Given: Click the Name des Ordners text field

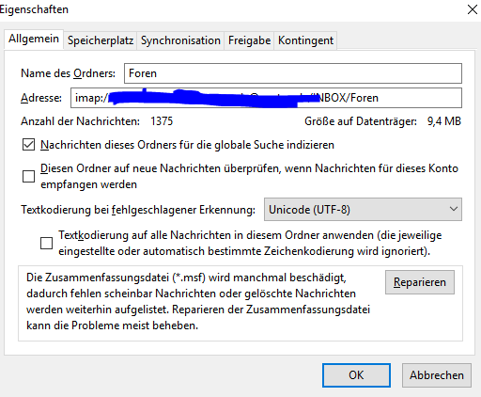Looking at the screenshot, I should (x=293, y=73).
